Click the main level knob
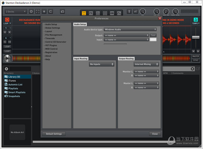 (175, 12)
